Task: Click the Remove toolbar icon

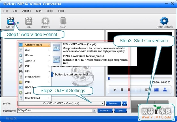Action: click(45, 21)
